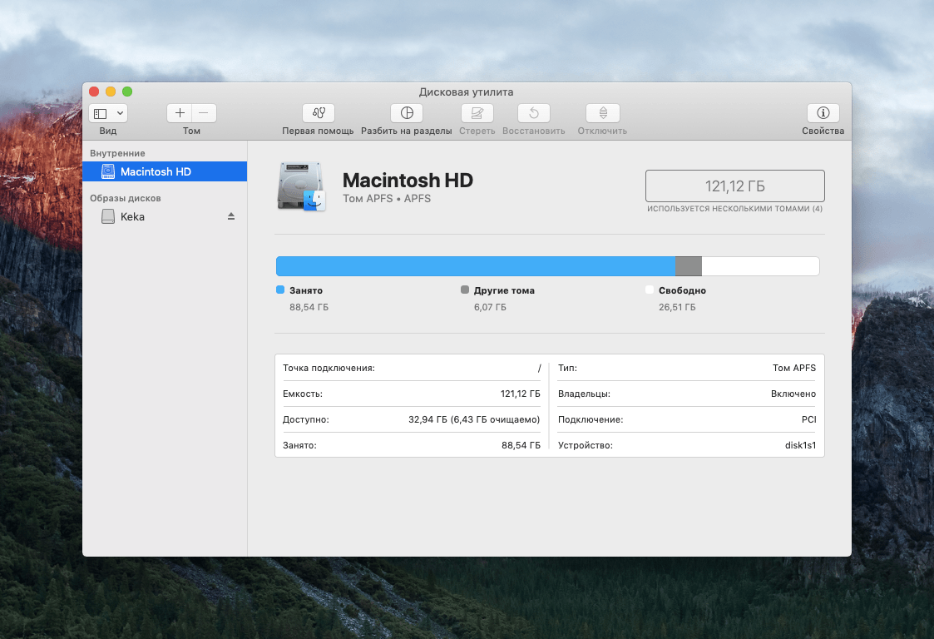The image size is (934, 639).
Task: Click the white Свободно legend swatch
Action: tap(650, 290)
